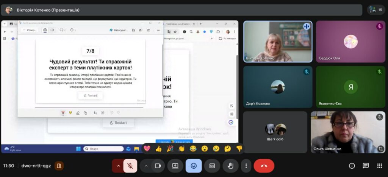388x177 pixels.
Task: Send the party popper reaction
Action: point(170,149)
